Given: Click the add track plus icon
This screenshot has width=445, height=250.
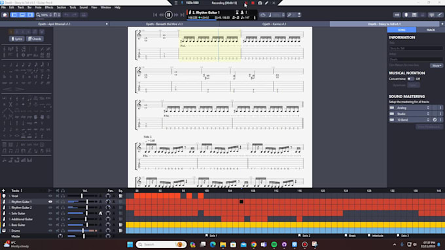Looking at the screenshot, I should 3,191.
